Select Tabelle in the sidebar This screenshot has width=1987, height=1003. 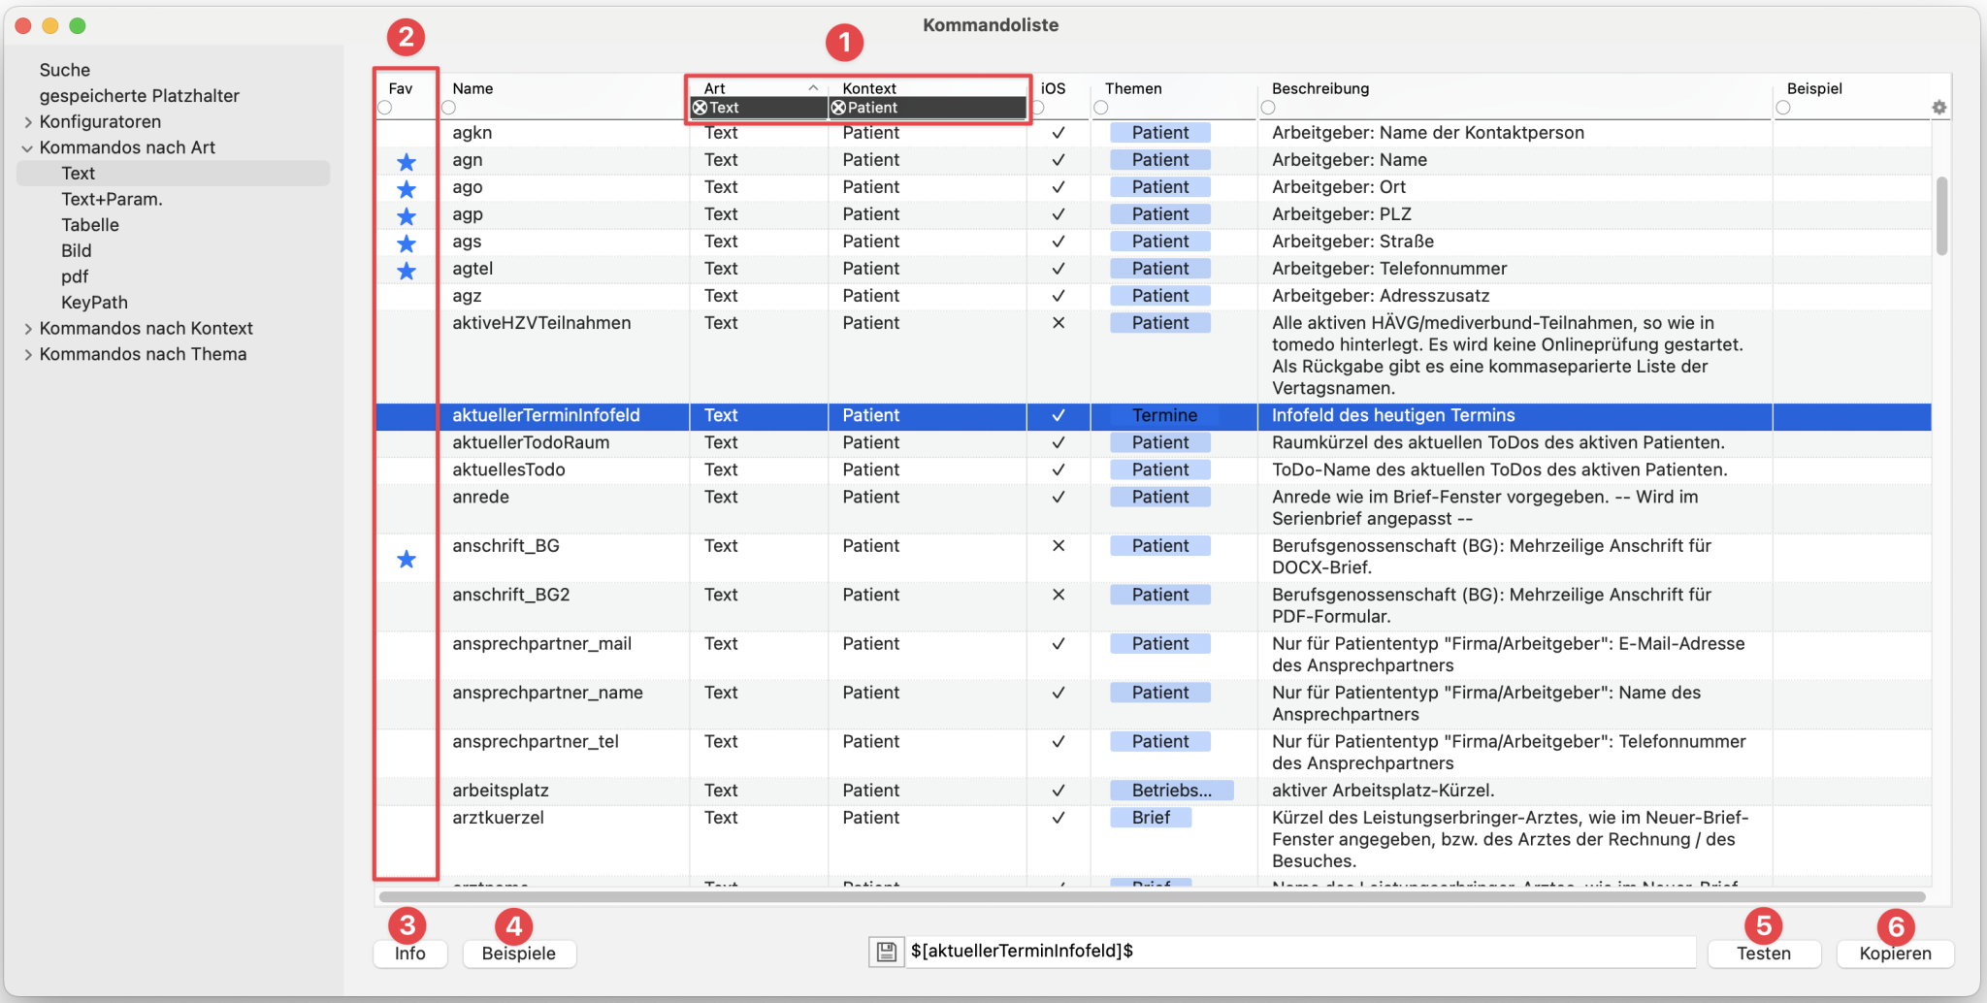pos(90,225)
